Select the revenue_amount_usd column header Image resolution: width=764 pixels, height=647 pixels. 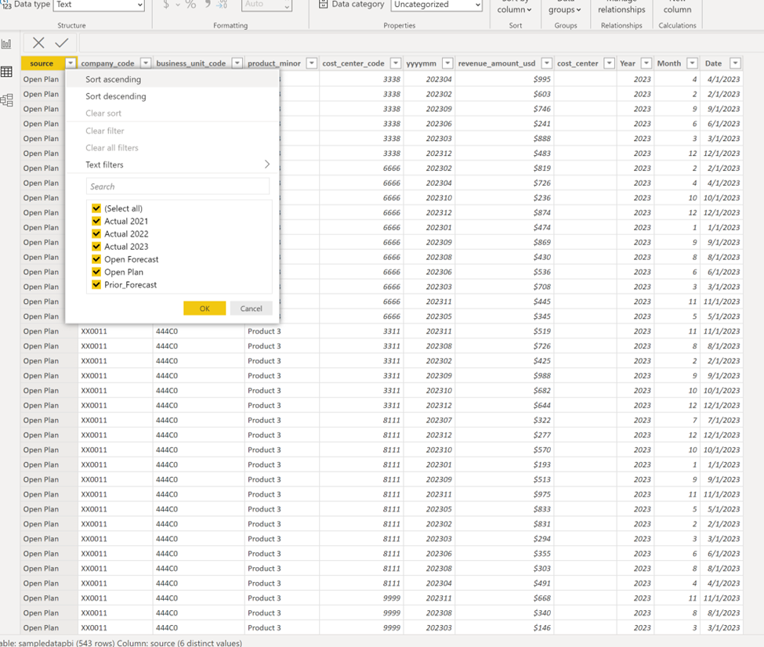click(497, 63)
